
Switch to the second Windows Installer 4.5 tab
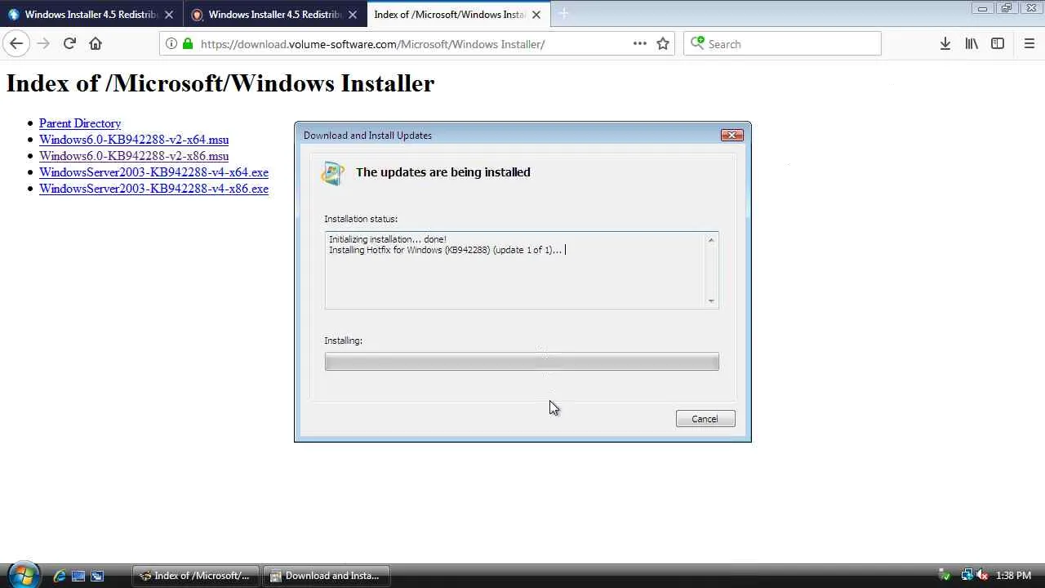pyautogui.click(x=274, y=15)
